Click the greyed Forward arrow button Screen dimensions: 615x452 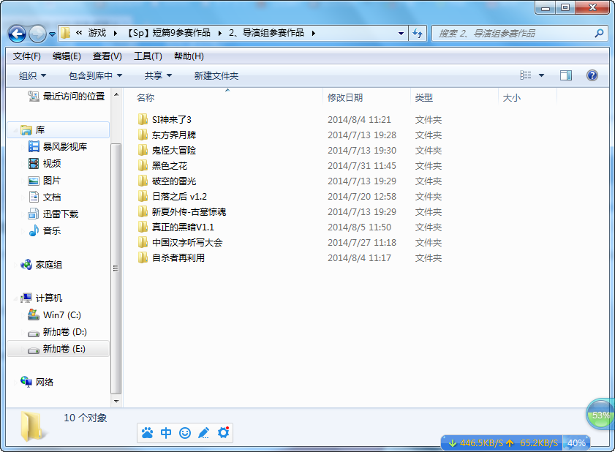(37, 34)
